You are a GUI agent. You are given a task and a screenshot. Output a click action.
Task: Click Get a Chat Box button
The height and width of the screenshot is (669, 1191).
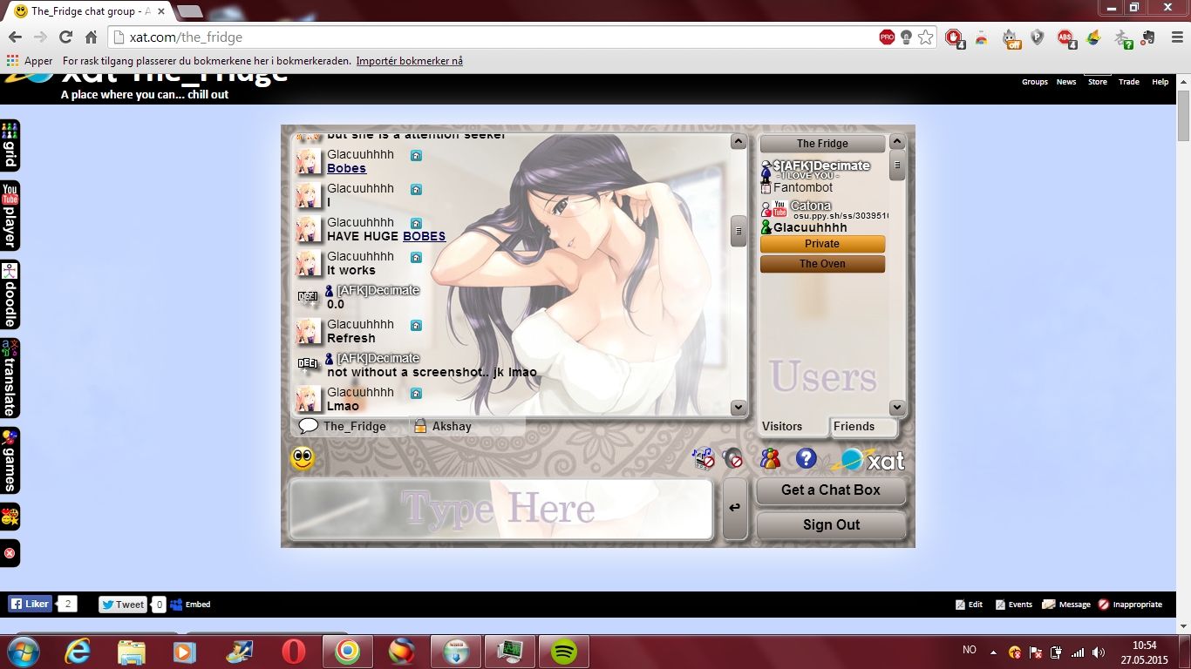click(831, 490)
